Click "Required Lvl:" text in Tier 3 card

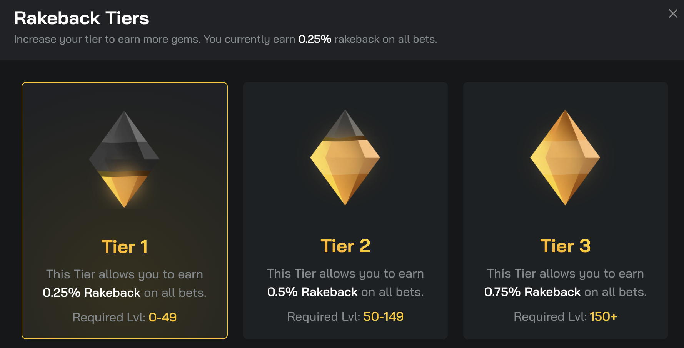550,316
